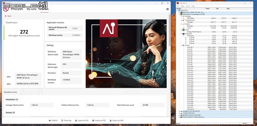Expand the Cores power row

tap(184, 28)
